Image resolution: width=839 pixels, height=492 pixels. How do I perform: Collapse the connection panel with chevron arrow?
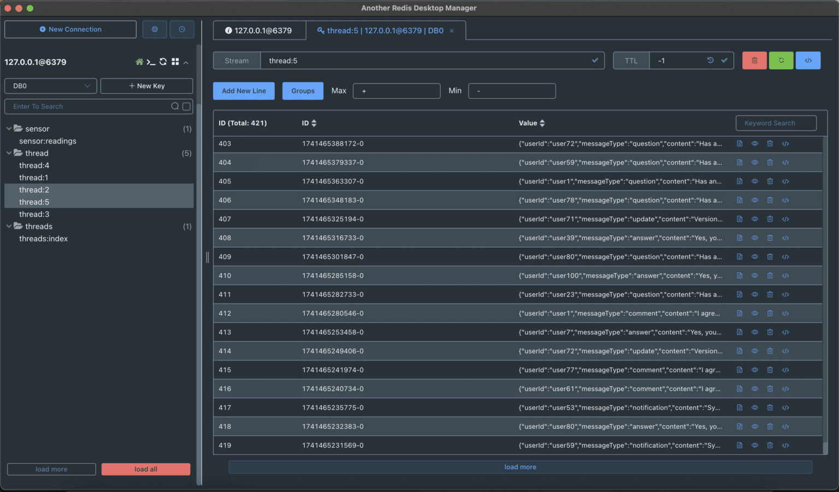point(186,62)
